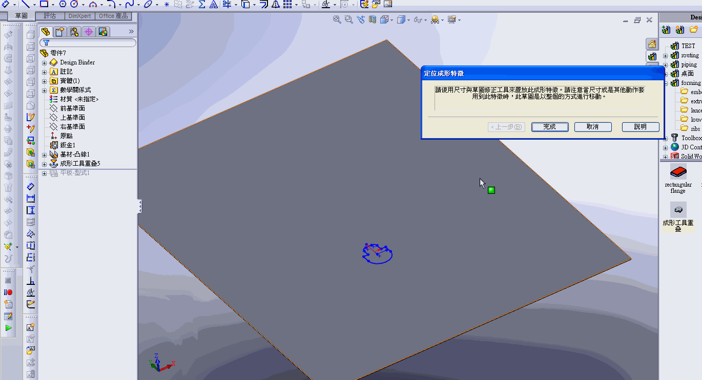702x380 pixels.
Task: Expand the 註記 annotations node
Action: pos(45,72)
